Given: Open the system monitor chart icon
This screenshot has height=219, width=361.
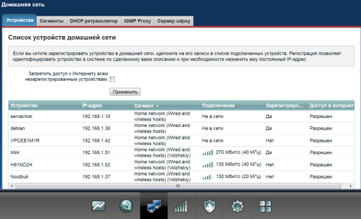Looking at the screenshot, I should [x=99, y=206].
